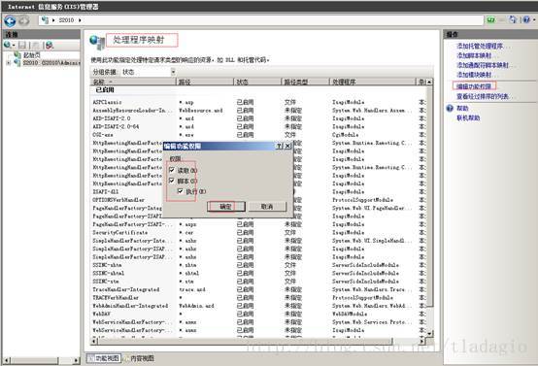
Task: Toggle the 执行 (Execute) checkbox
Action: click(180, 191)
